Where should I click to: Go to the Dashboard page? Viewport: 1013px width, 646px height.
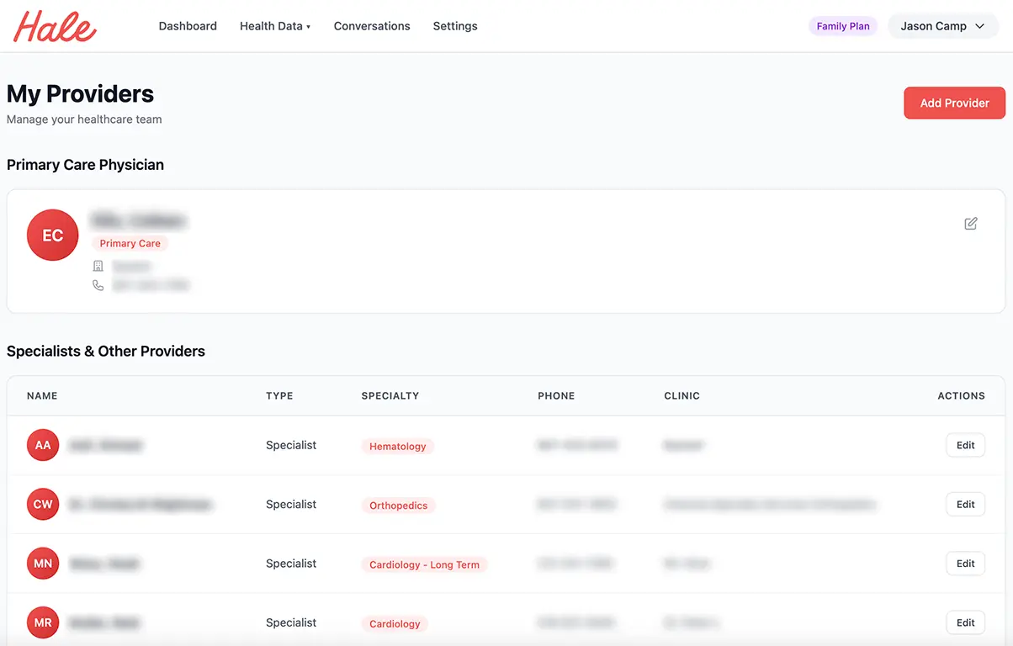(188, 26)
